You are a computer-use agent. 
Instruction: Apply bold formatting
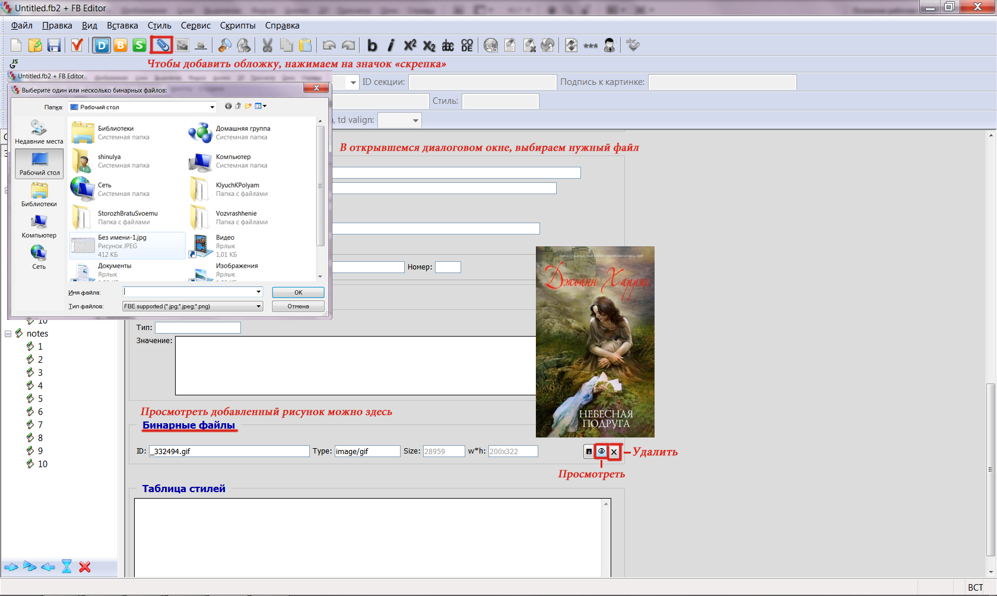click(372, 45)
